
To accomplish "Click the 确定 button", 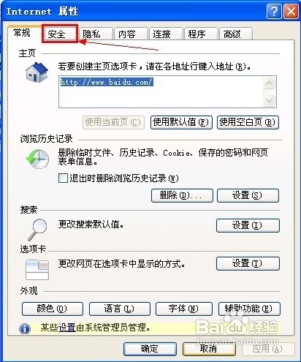I will [150, 349].
